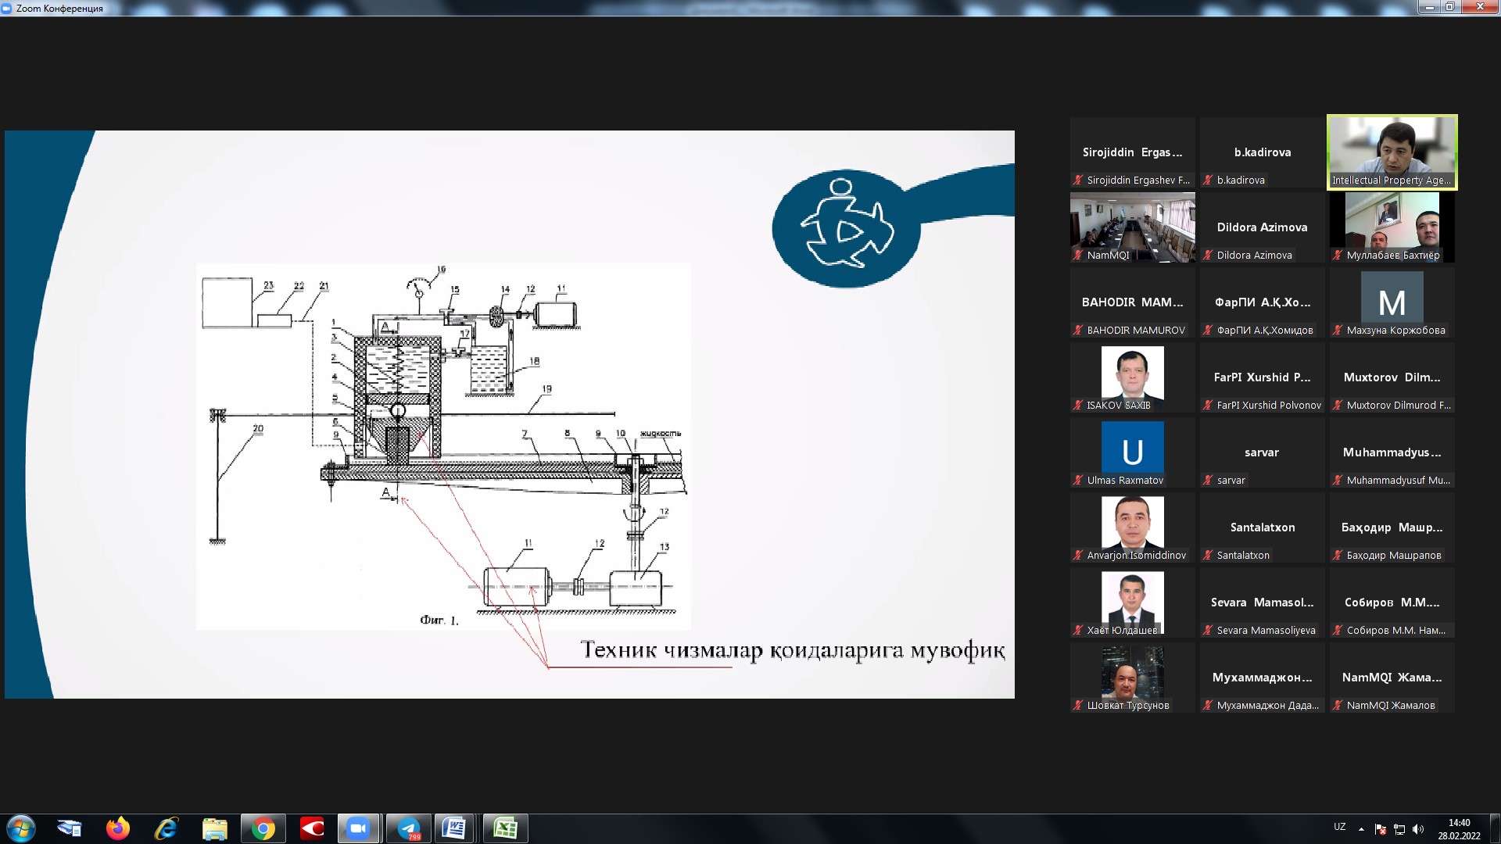Select Dildora Azimova participant tile
The image size is (1501, 844).
point(1262,227)
